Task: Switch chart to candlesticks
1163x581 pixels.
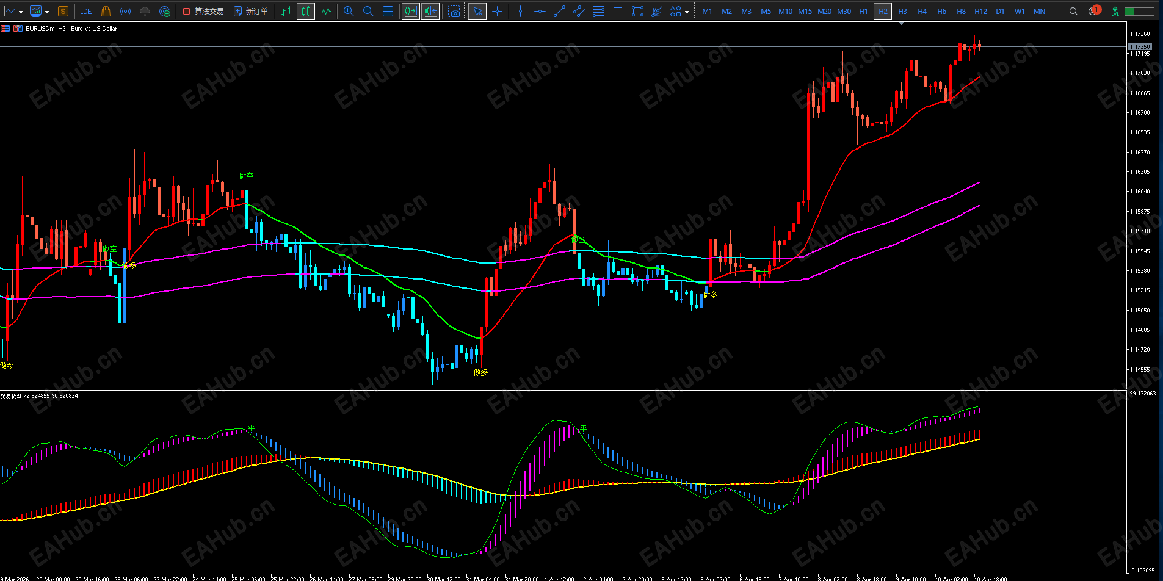Action: click(x=306, y=11)
